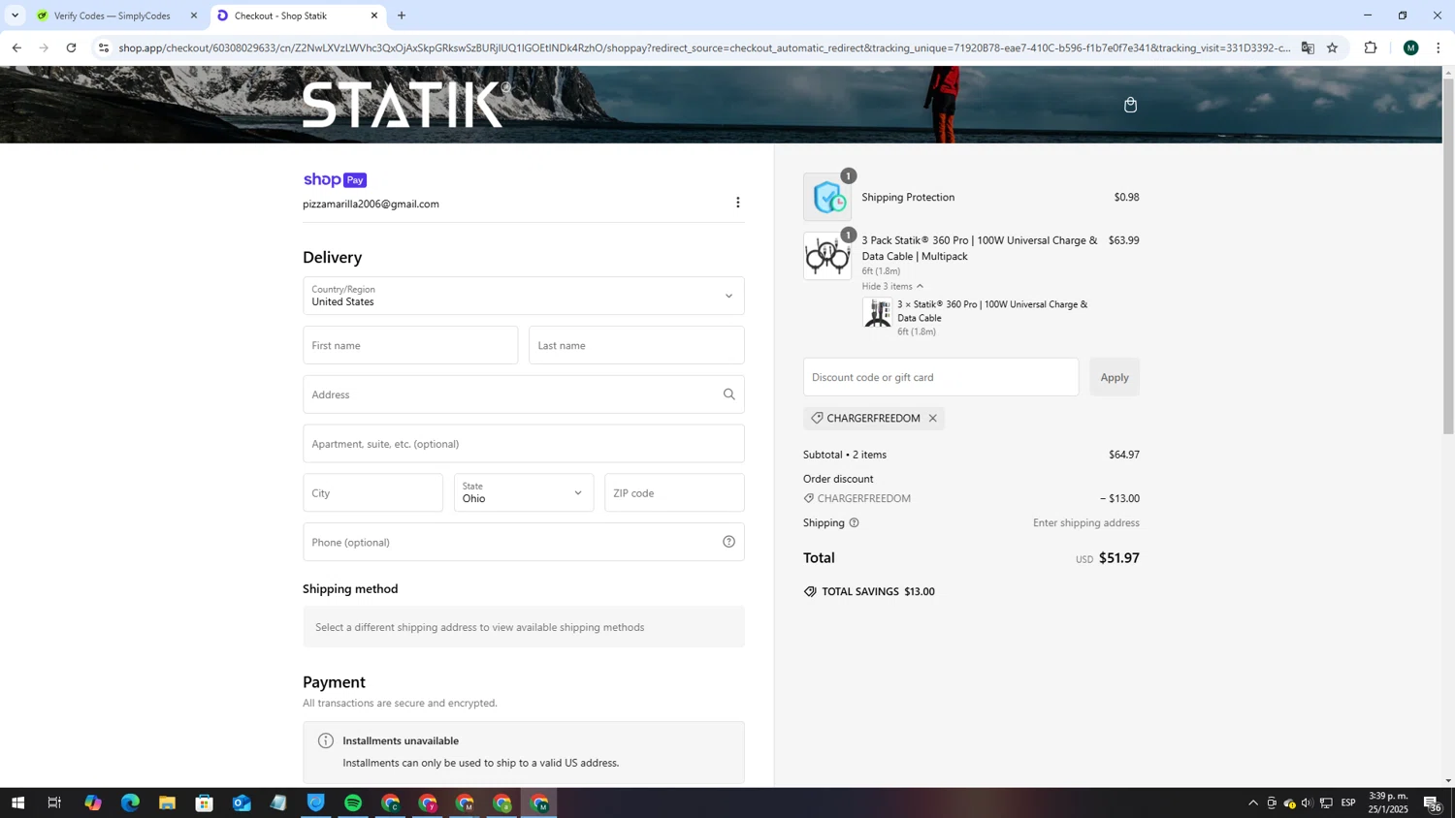This screenshot has height=818, width=1455.
Task: Collapse the Hide 3 items expander
Action: coord(892,287)
